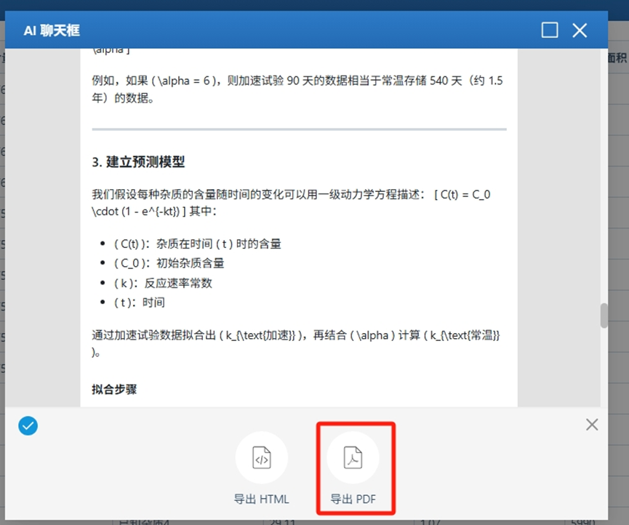Click the blue checkmark circle icon

coord(28,425)
